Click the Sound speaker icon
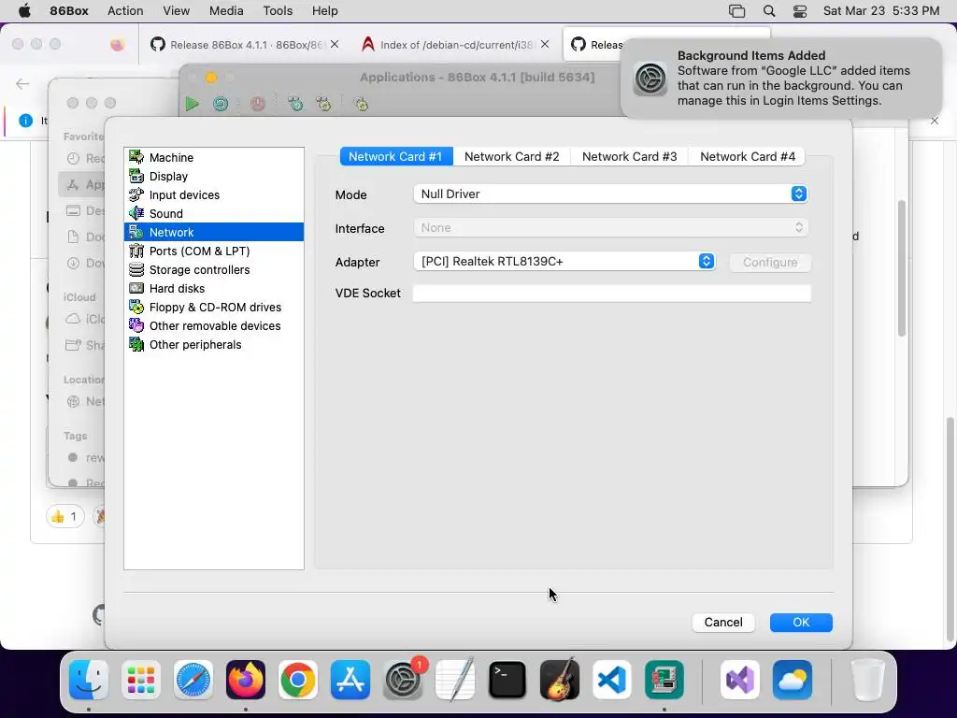957x718 pixels. (136, 213)
